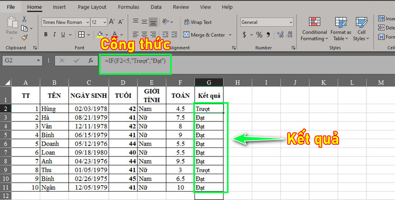This screenshot has height=200, width=395.
Task: Click Decrease Decimal icon
Action: coord(289,35)
